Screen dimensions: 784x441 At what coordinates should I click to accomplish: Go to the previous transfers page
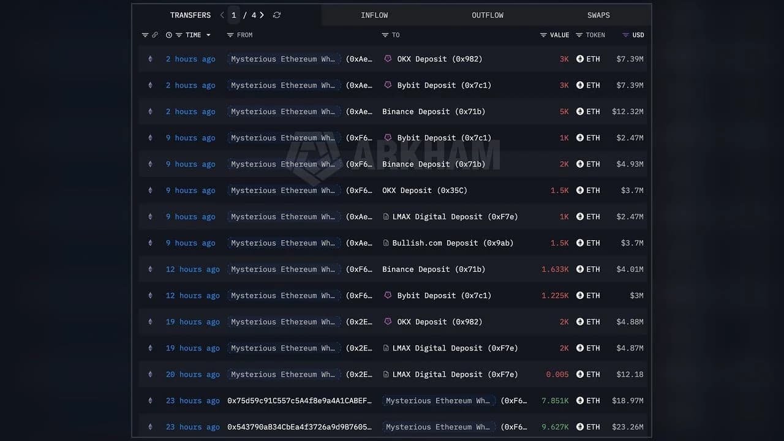tap(222, 15)
